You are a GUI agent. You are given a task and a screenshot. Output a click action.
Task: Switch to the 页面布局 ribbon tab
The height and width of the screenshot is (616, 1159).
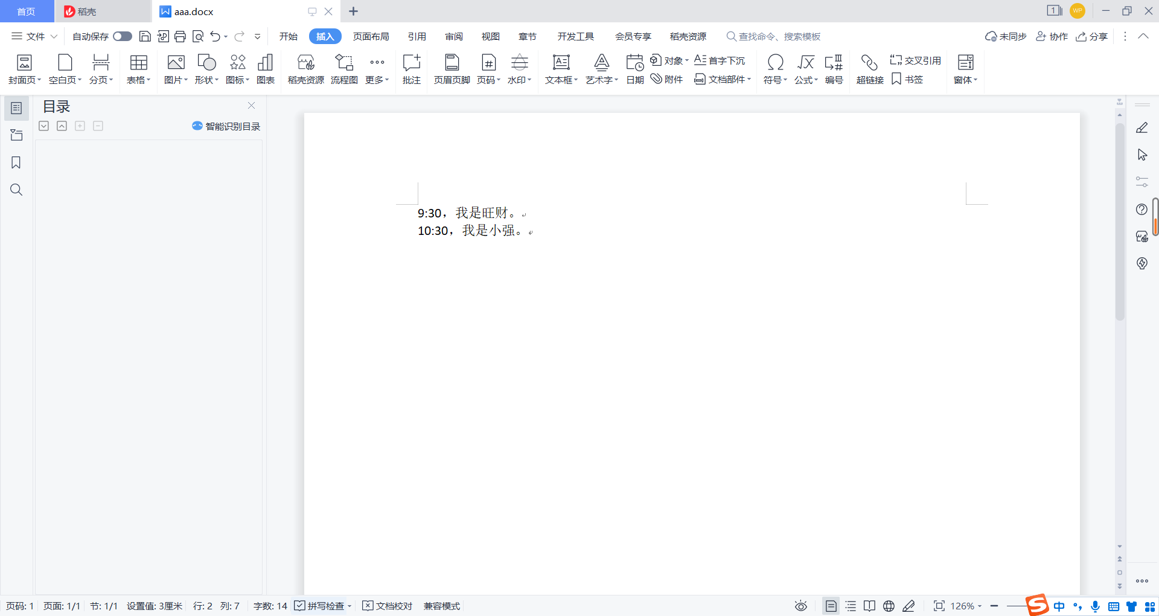[371, 36]
